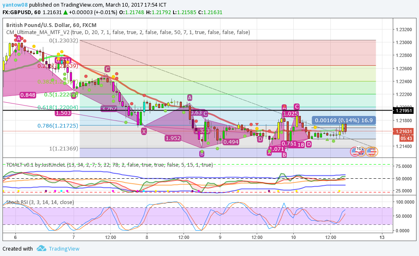
Task: Select the 0.786(1.21725) Fibonacci level label
Action: tap(58, 126)
